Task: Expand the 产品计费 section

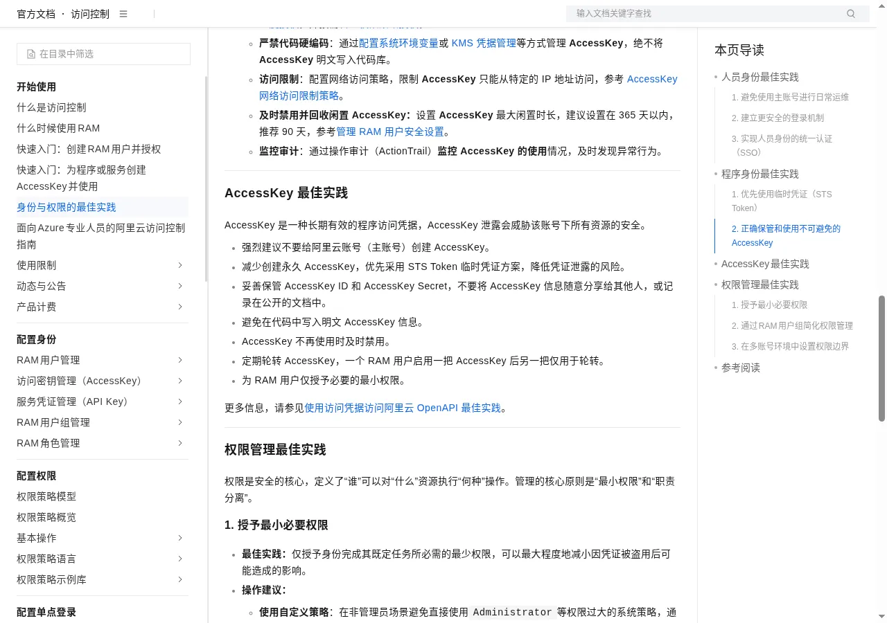Action: [x=180, y=307]
